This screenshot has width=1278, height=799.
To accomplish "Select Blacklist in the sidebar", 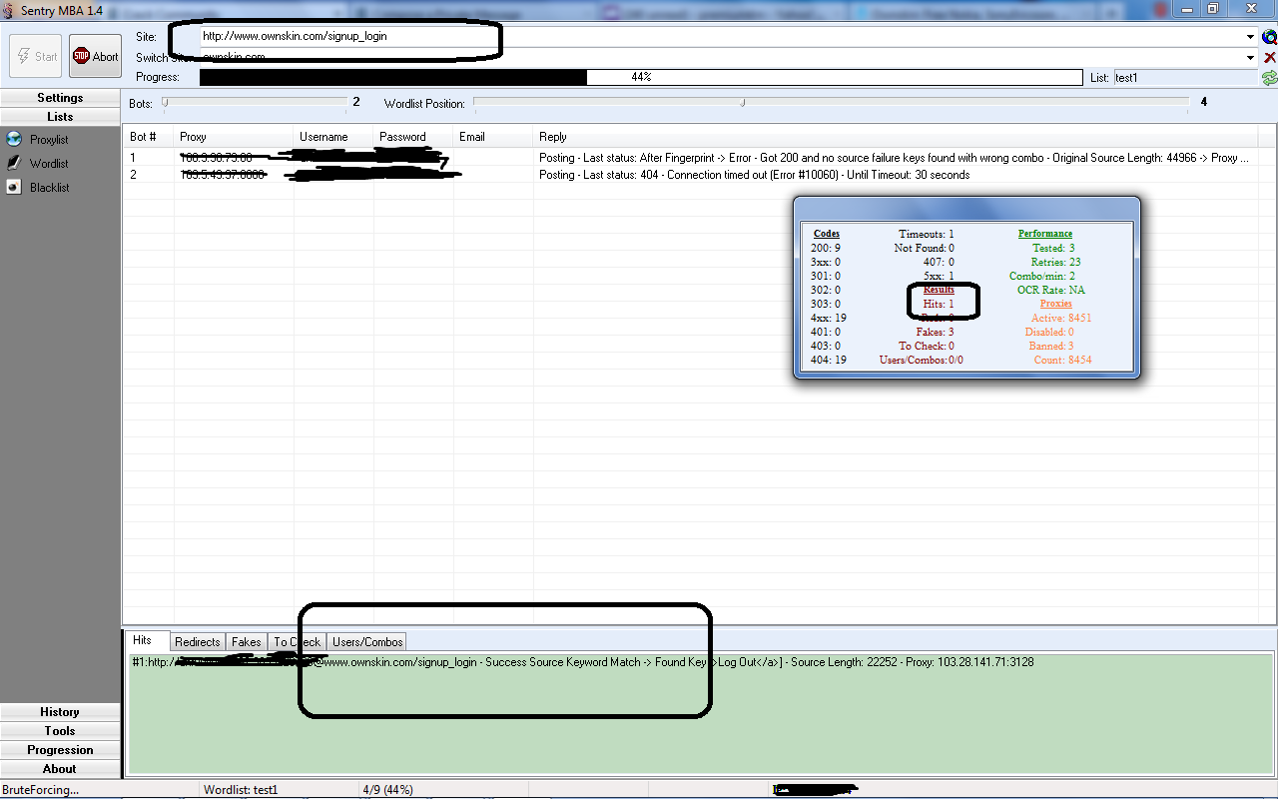I will pyautogui.click(x=50, y=188).
